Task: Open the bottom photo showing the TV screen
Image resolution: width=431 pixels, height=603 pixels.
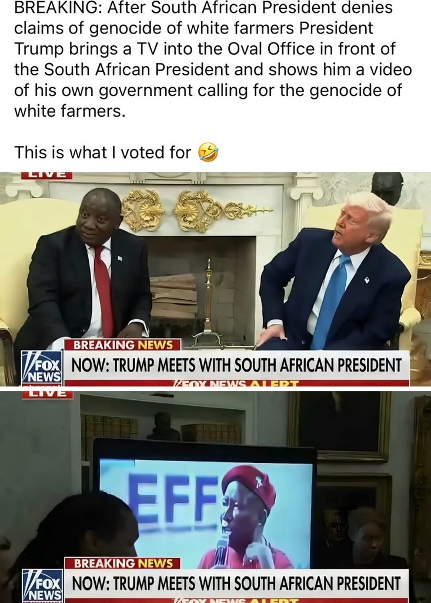Action: click(215, 496)
